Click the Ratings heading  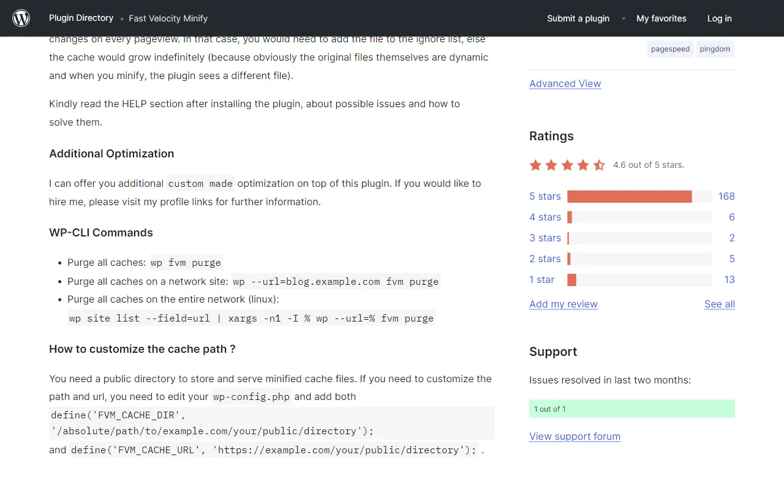pos(551,136)
